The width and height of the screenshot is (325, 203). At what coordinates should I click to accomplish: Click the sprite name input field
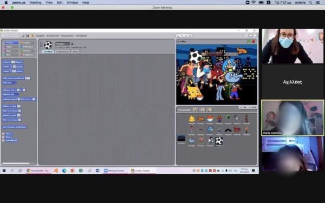(62, 44)
